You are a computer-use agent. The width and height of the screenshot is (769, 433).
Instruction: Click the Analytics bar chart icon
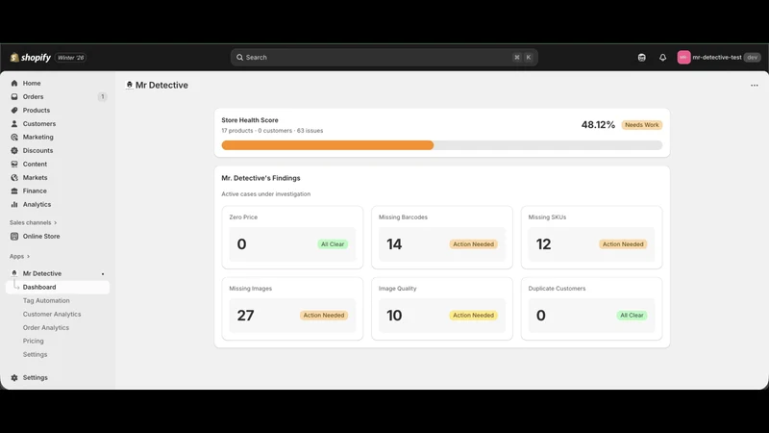14,204
